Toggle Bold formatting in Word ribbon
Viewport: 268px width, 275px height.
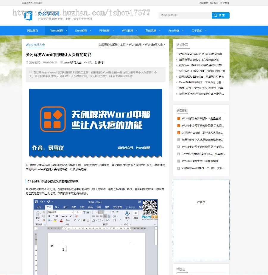point(49,216)
